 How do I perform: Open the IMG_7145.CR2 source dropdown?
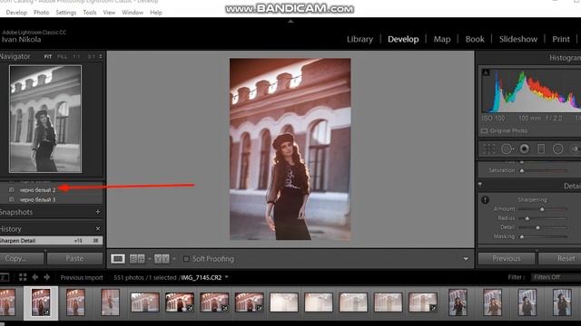226,277
